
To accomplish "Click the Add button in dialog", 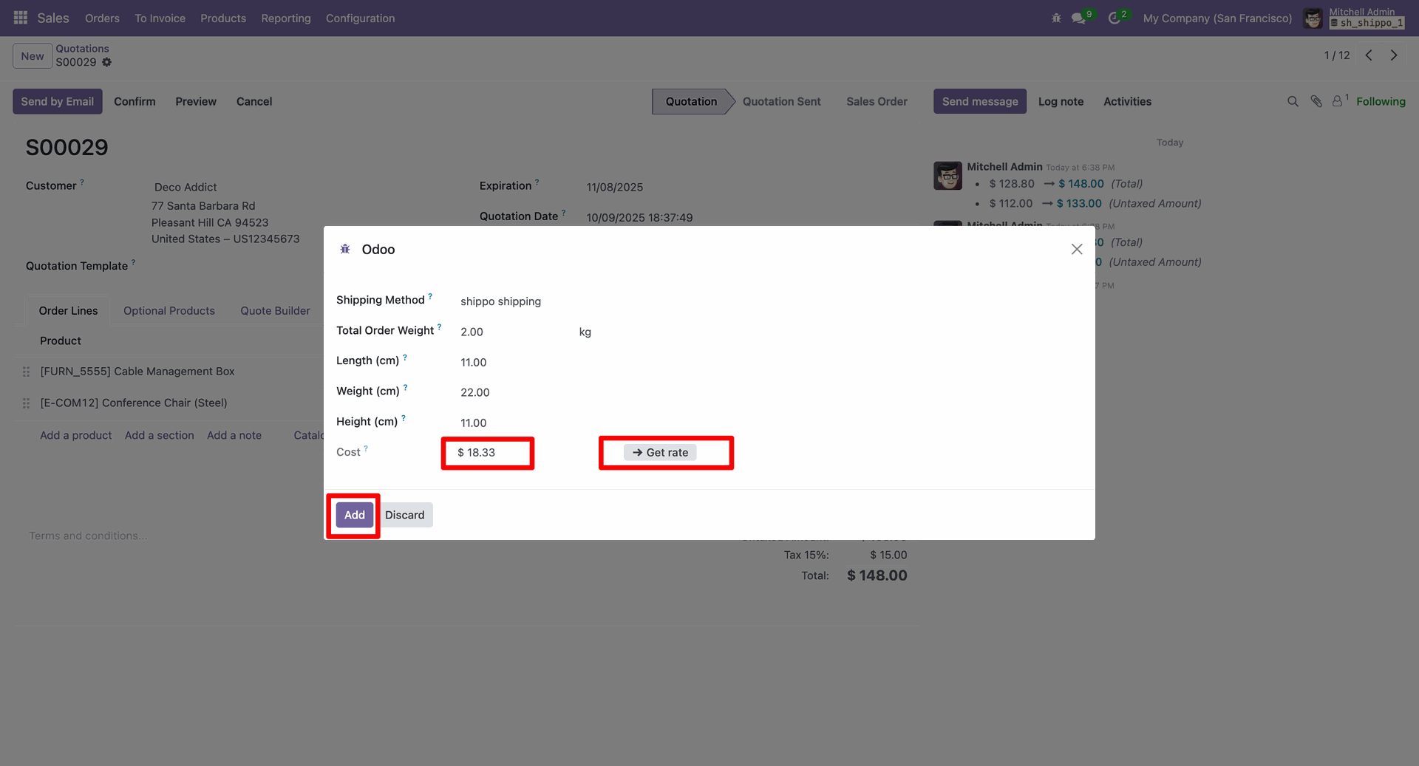I will pyautogui.click(x=355, y=515).
